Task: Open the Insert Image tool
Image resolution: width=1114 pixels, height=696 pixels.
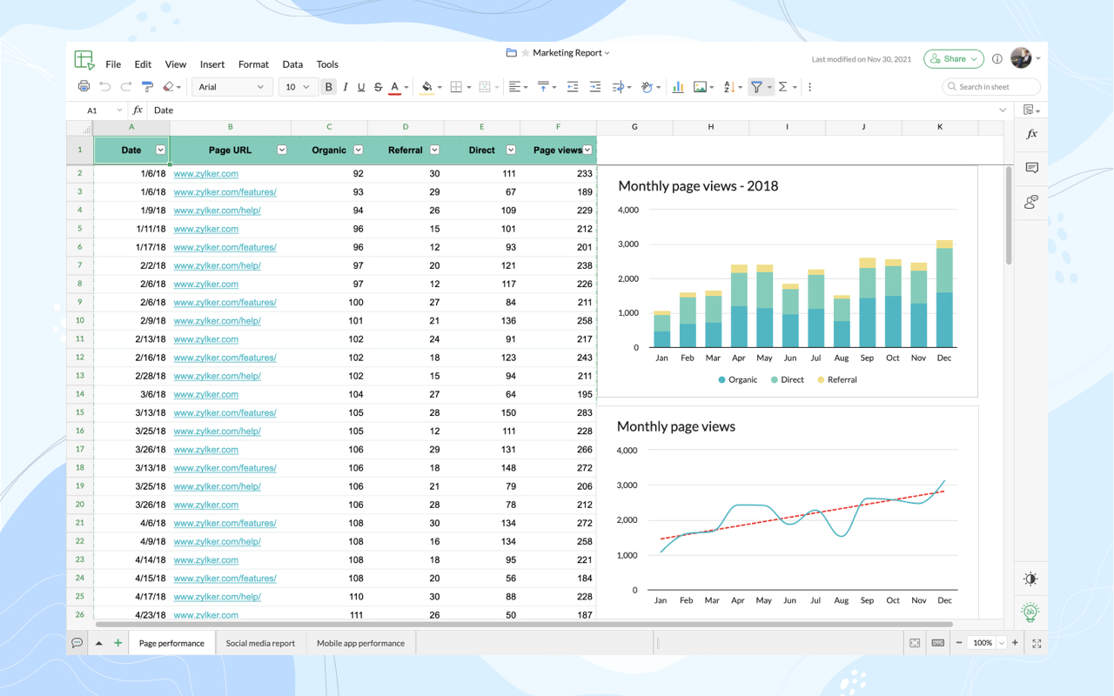Action: point(700,87)
